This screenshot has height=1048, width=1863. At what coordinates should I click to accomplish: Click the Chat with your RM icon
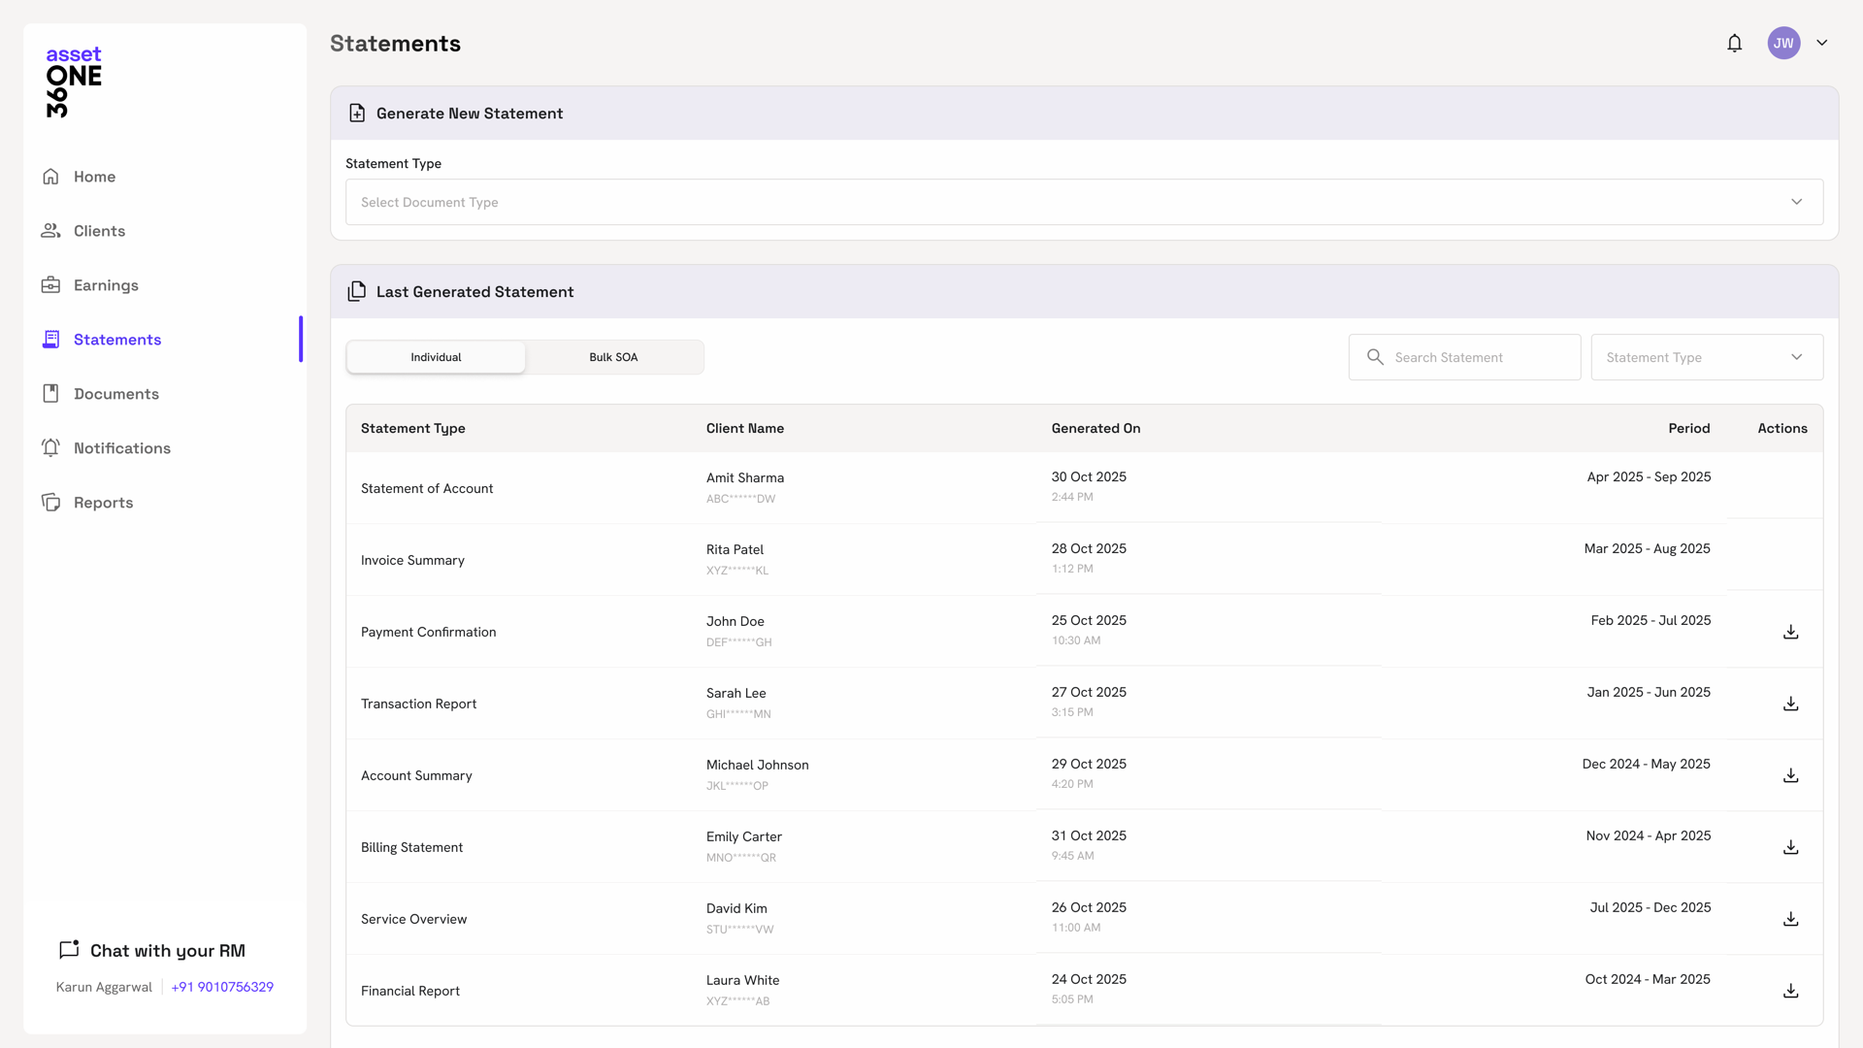69,950
